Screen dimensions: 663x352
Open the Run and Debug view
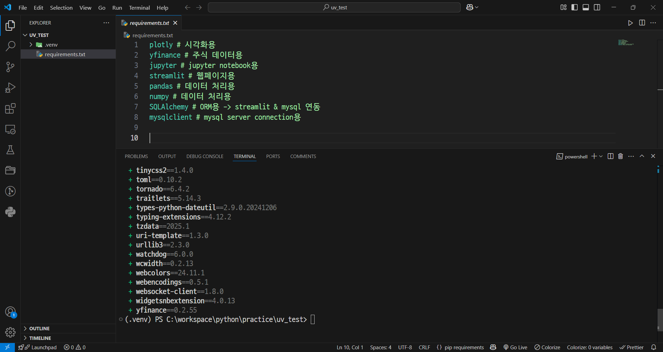coord(10,88)
